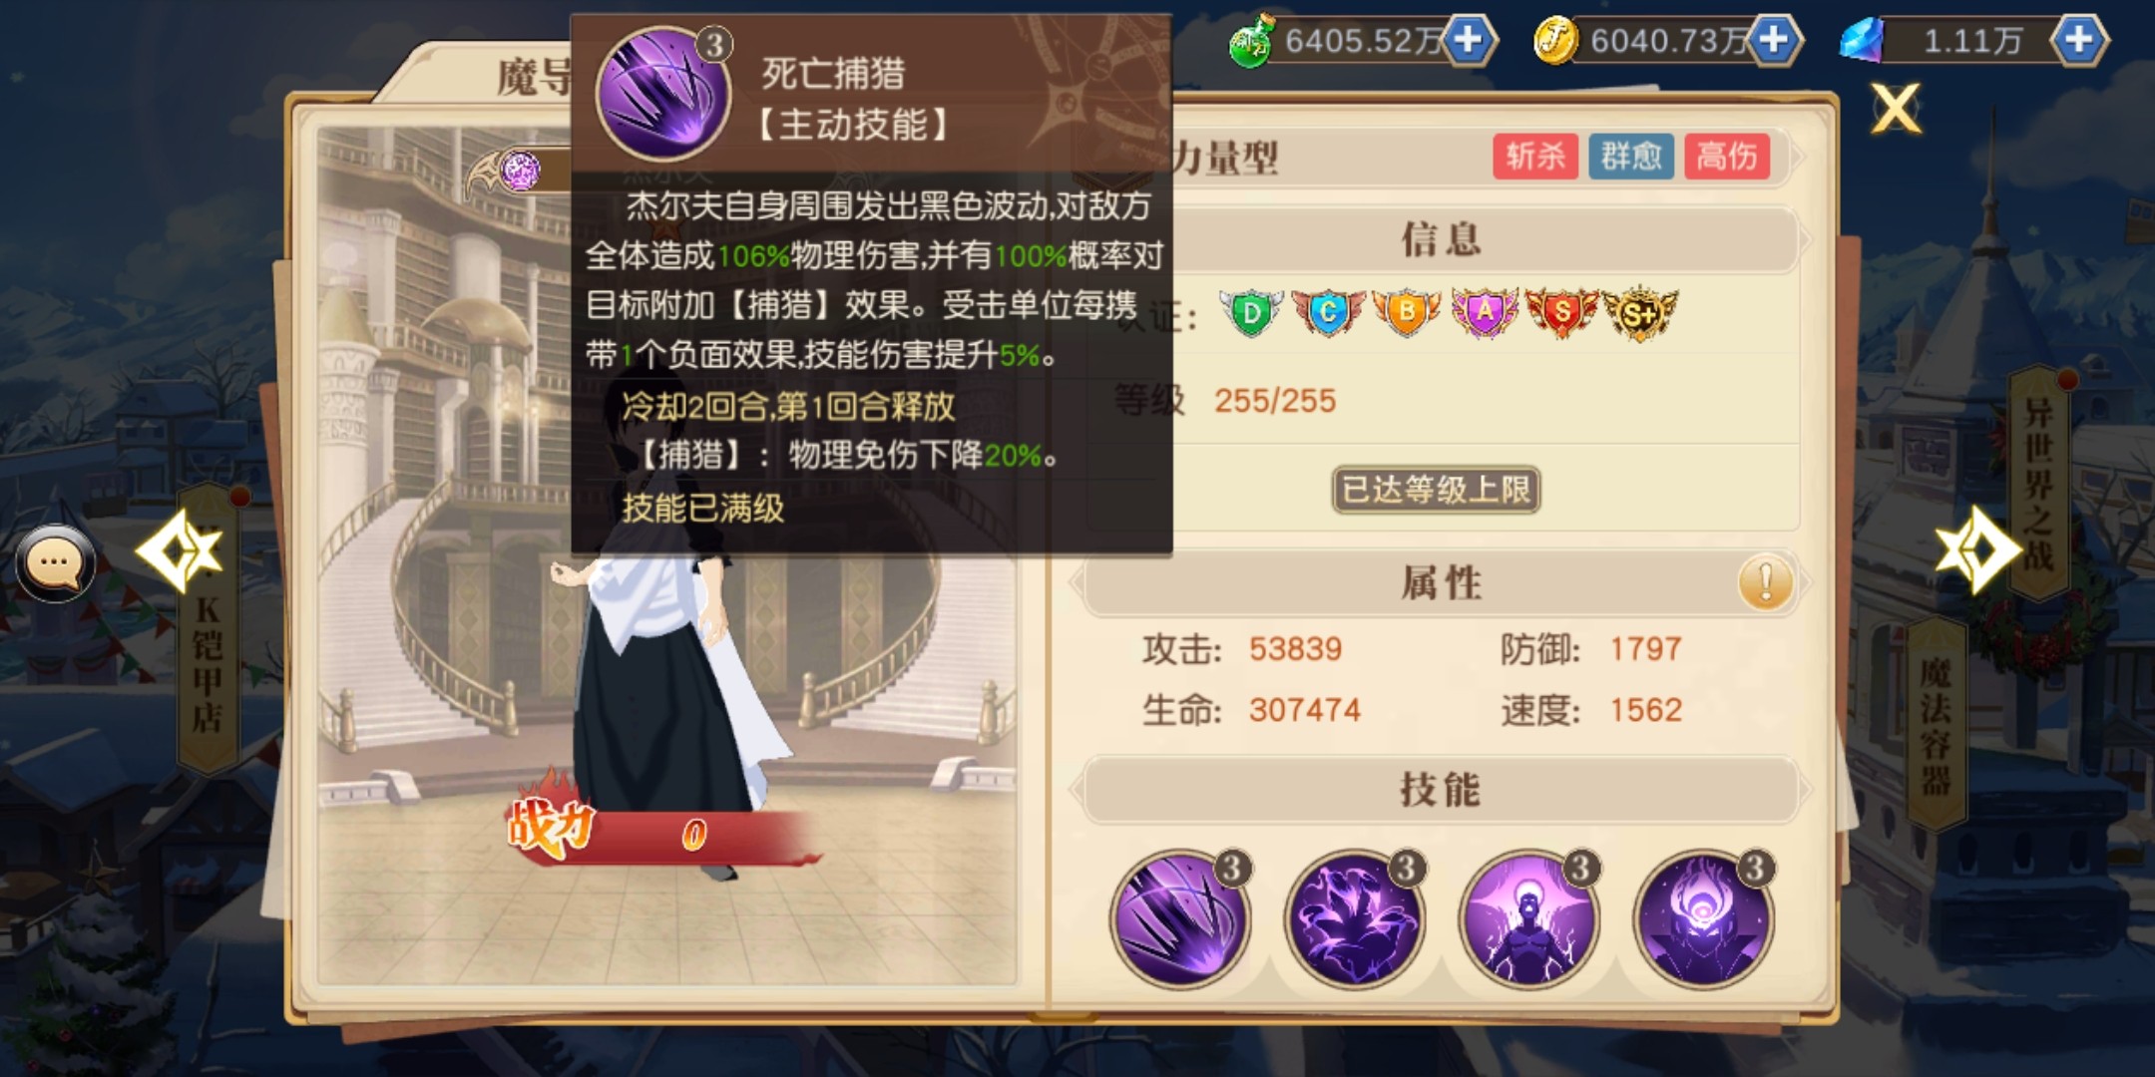Add more gold coins with plus button

point(1773,41)
